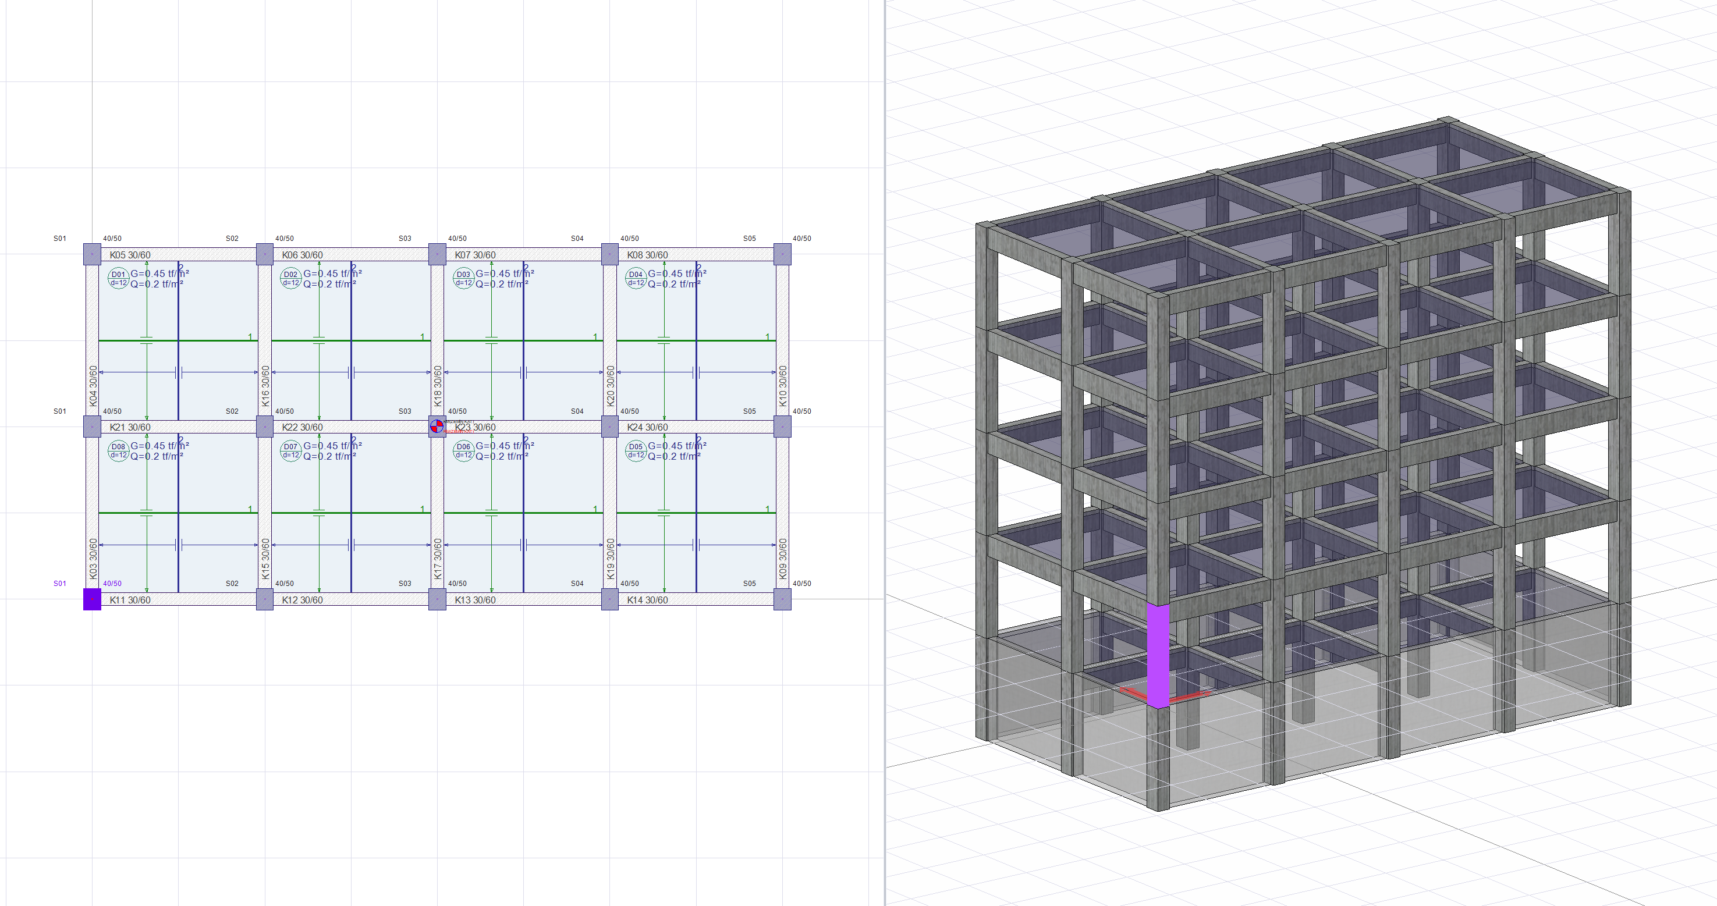Select beam K05 30/60 label

point(130,255)
